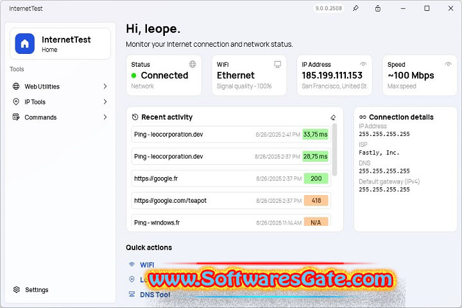Toggle Speed visibility eye icon
462x308 pixels.
coord(449,64)
